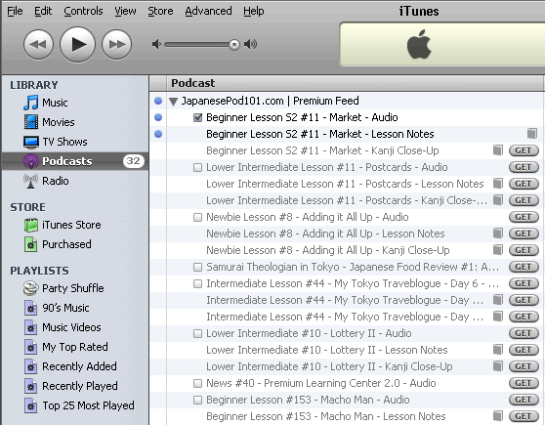This screenshot has height=425, width=545.
Task: Click the Next track fast-forward button
Action: (x=117, y=45)
